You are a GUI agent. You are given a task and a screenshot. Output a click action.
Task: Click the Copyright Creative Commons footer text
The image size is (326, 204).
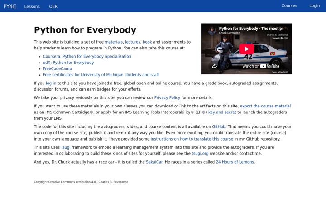tap(81, 182)
